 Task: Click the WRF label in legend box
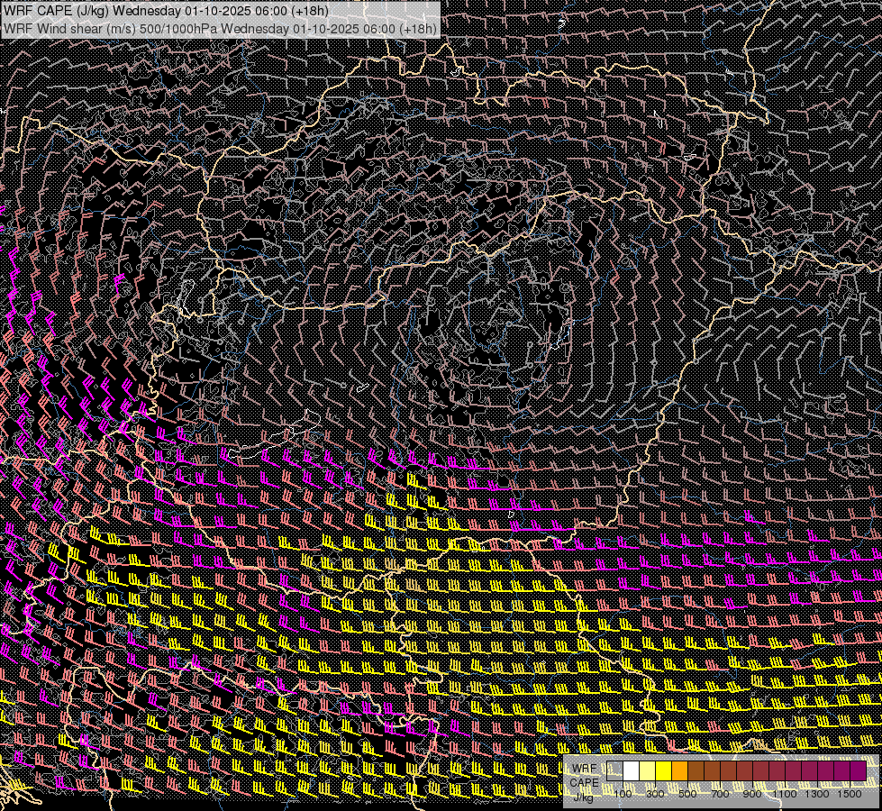(584, 769)
